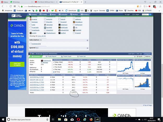Open the Opera Menu button
This screenshot has width=163, height=122.
(4, 2)
